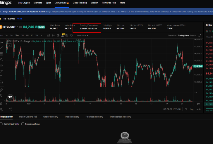This screenshot has height=144, width=213.
Task: Toggle percentage scale on the chart
Action: (186, 109)
